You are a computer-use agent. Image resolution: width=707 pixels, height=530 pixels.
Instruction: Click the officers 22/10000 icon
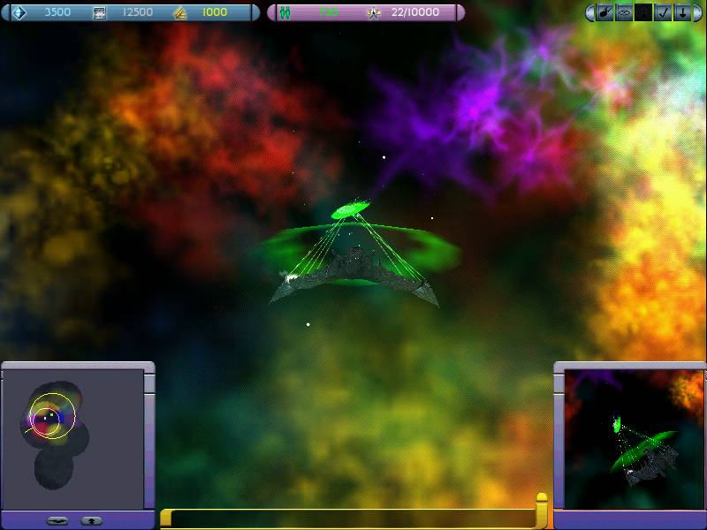pos(374,12)
